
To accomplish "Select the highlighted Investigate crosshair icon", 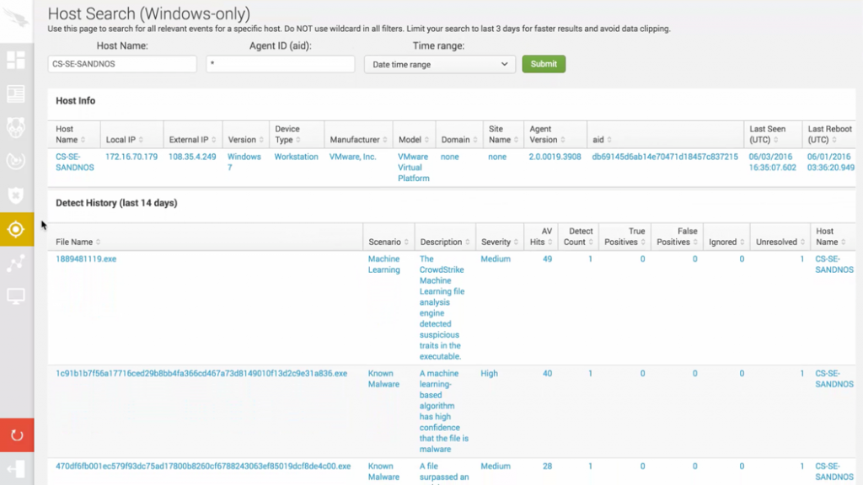I will pos(15,228).
